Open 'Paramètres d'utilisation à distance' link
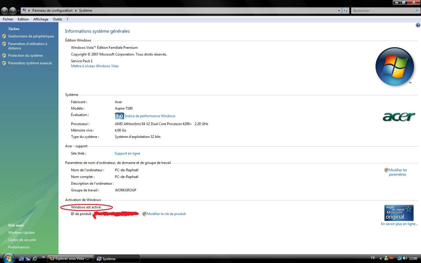The height and width of the screenshot is (263, 421). pyautogui.click(x=27, y=46)
